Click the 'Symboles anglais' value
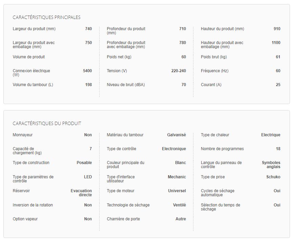 tap(271, 165)
